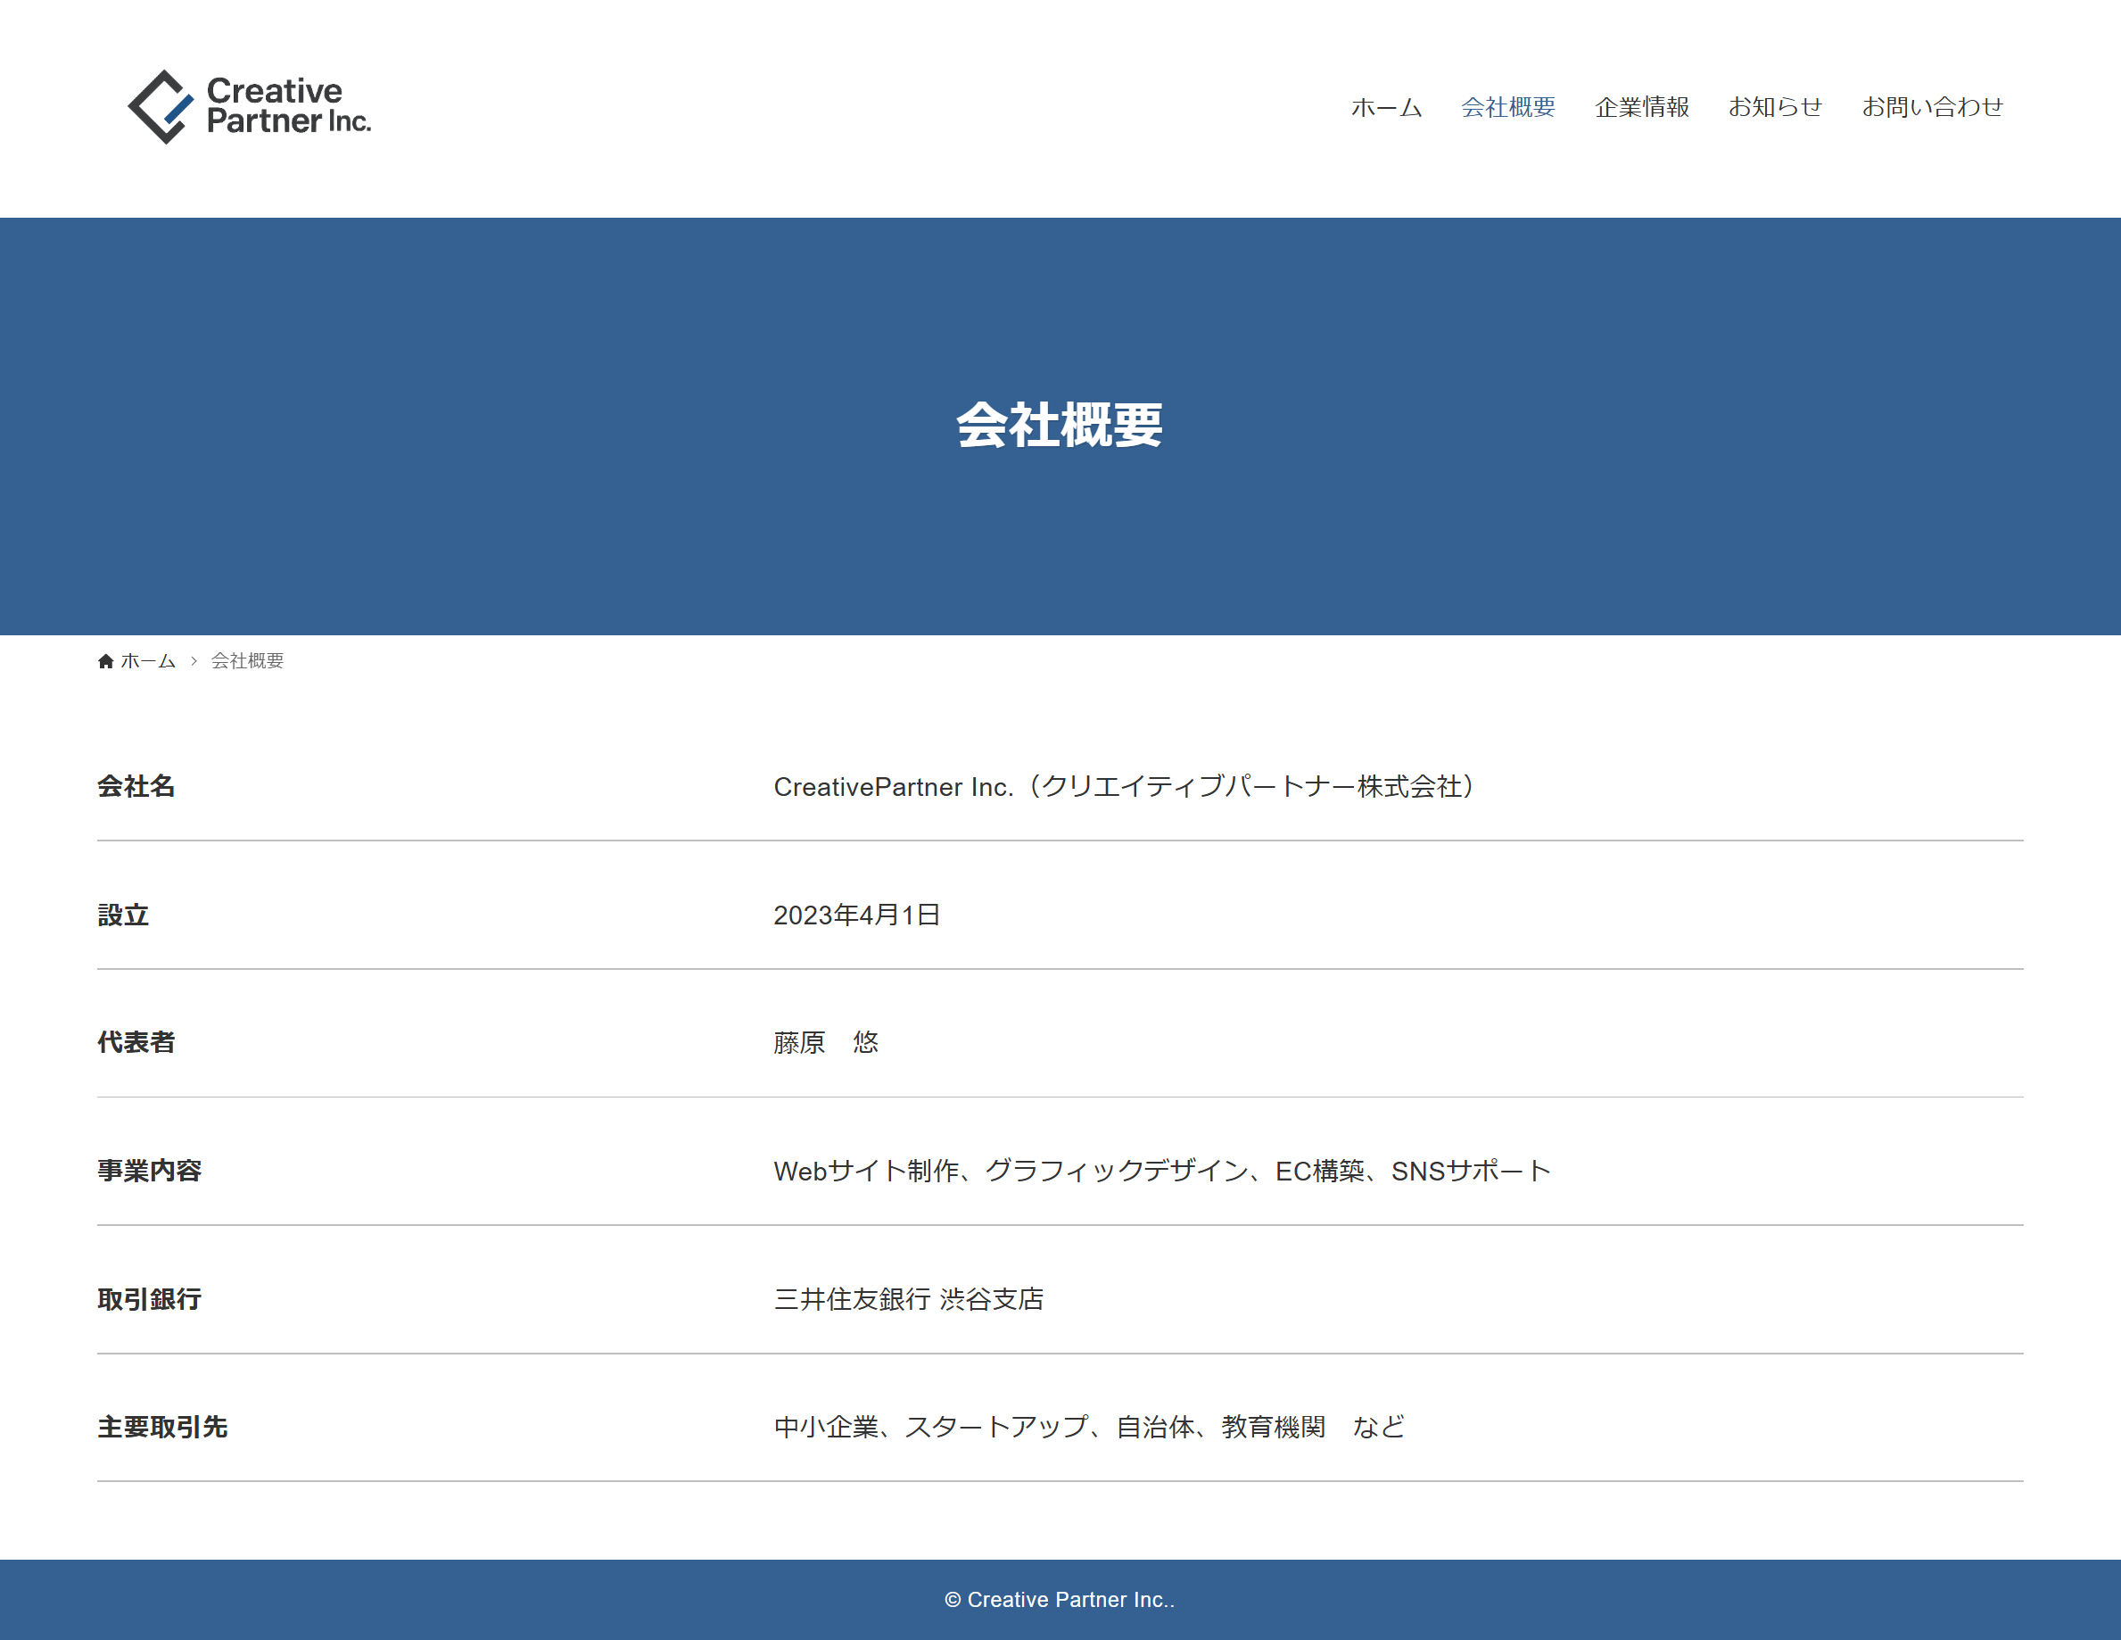Image resolution: width=2121 pixels, height=1640 pixels.
Task: Click the ホーム breadcrumb link
Action: (x=148, y=660)
